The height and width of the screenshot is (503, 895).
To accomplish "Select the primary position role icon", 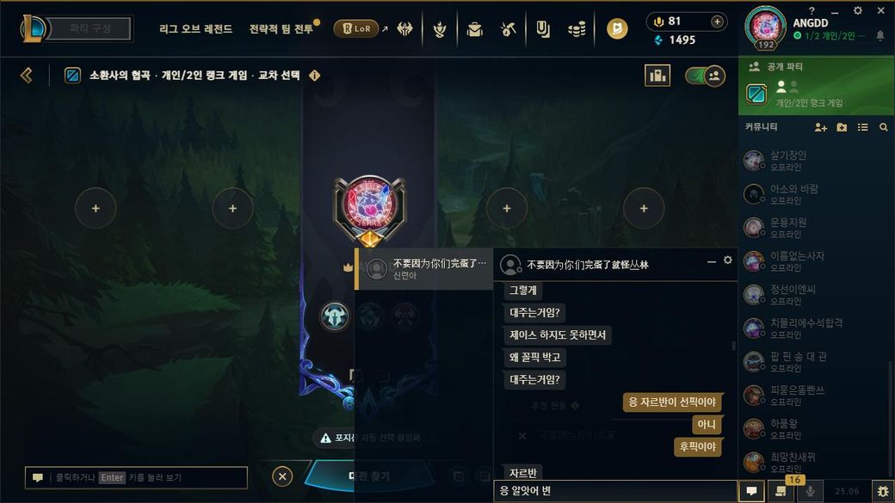I will (335, 316).
